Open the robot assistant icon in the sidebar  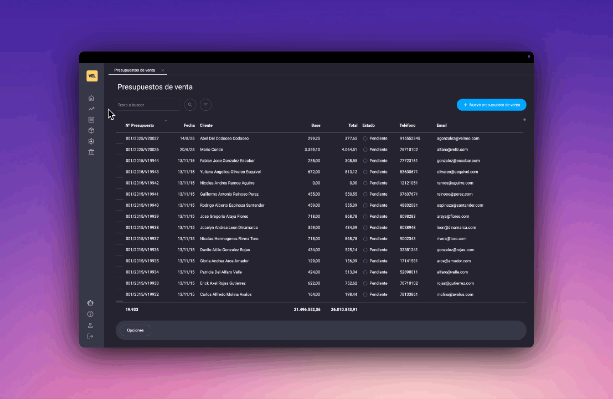point(90,303)
